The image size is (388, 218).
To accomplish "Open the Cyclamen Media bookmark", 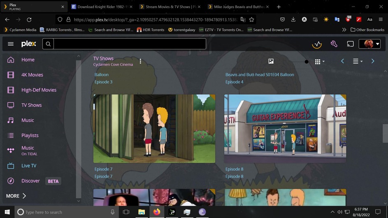I will pos(20,30).
